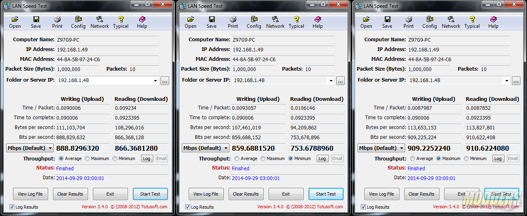This screenshot has width=527, height=216.
Task: Pick Average radio button in the right window
Action: click(x=412, y=158)
